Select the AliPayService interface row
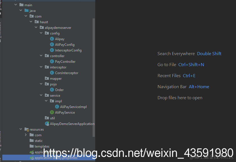This screenshot has width=236, height=162. [x=65, y=113]
